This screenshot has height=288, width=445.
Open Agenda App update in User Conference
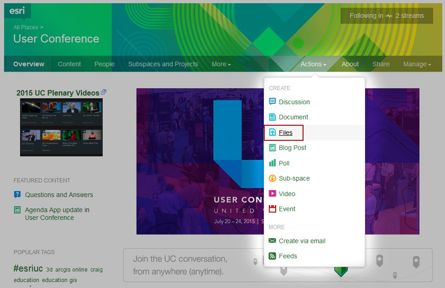click(57, 214)
